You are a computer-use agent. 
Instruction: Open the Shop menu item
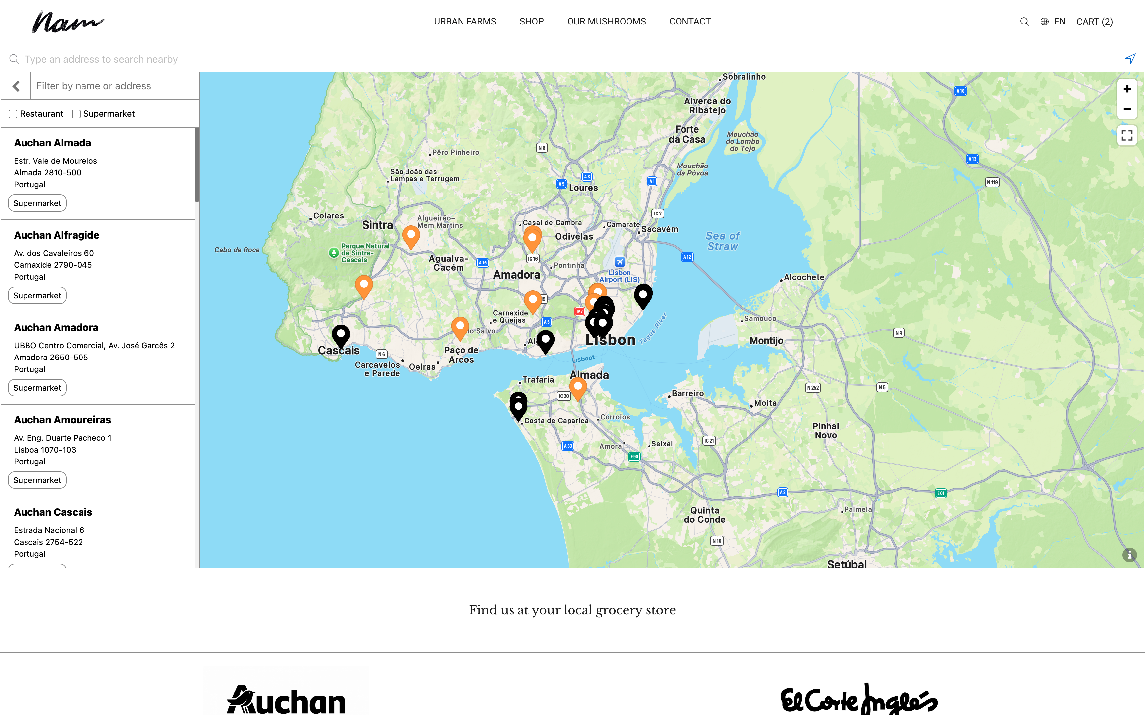point(531,21)
